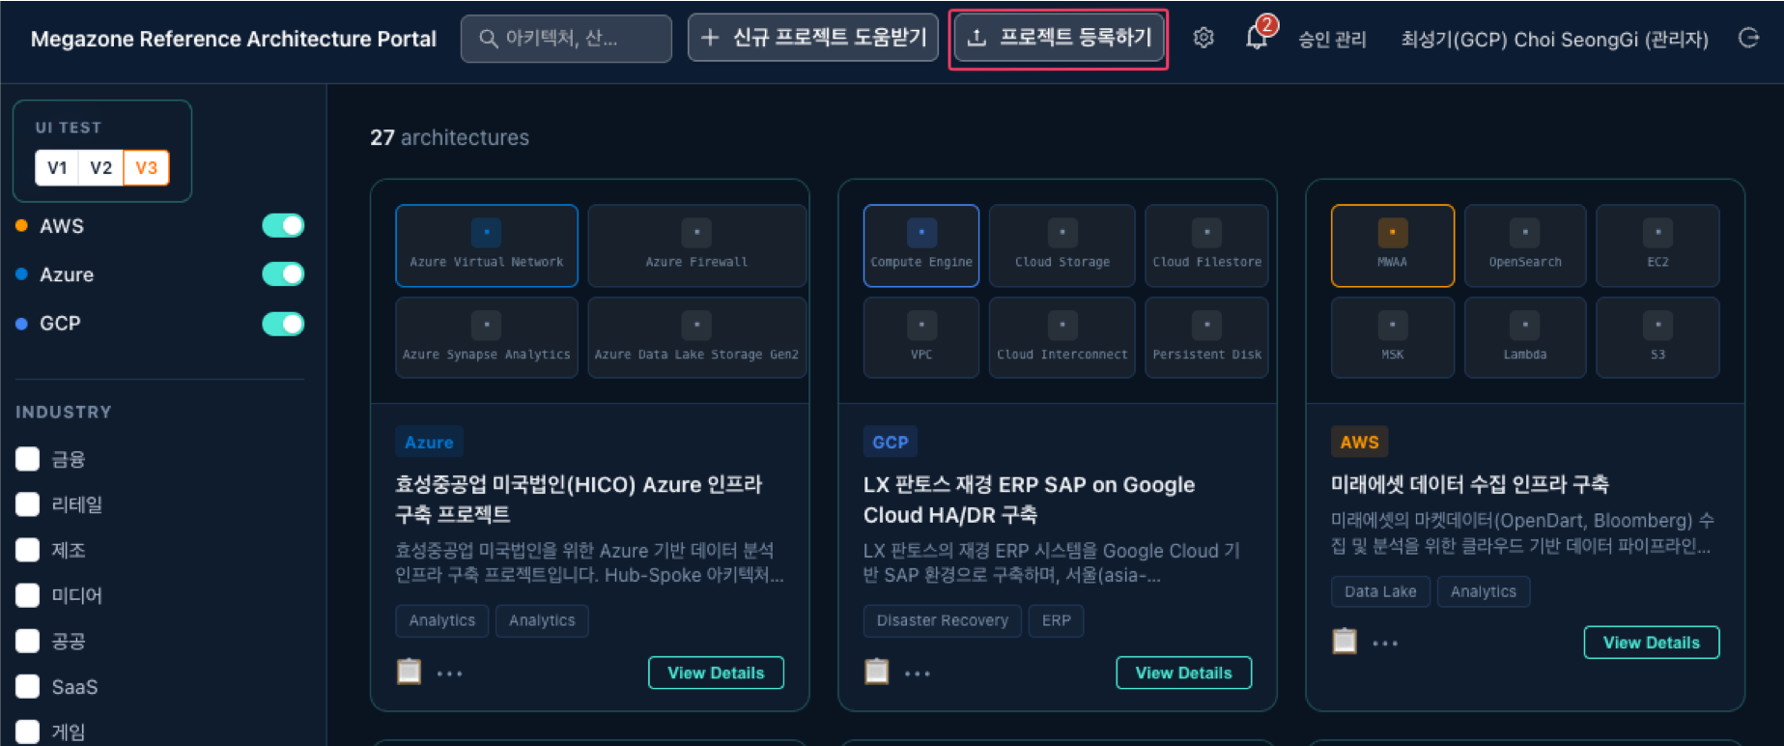This screenshot has height=746, width=1784.
Task: Click the Cloud Interconnect service tile
Action: [1062, 337]
